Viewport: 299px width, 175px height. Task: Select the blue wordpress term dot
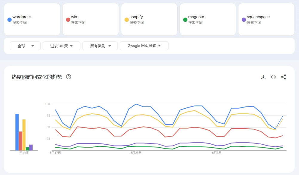point(9,20)
